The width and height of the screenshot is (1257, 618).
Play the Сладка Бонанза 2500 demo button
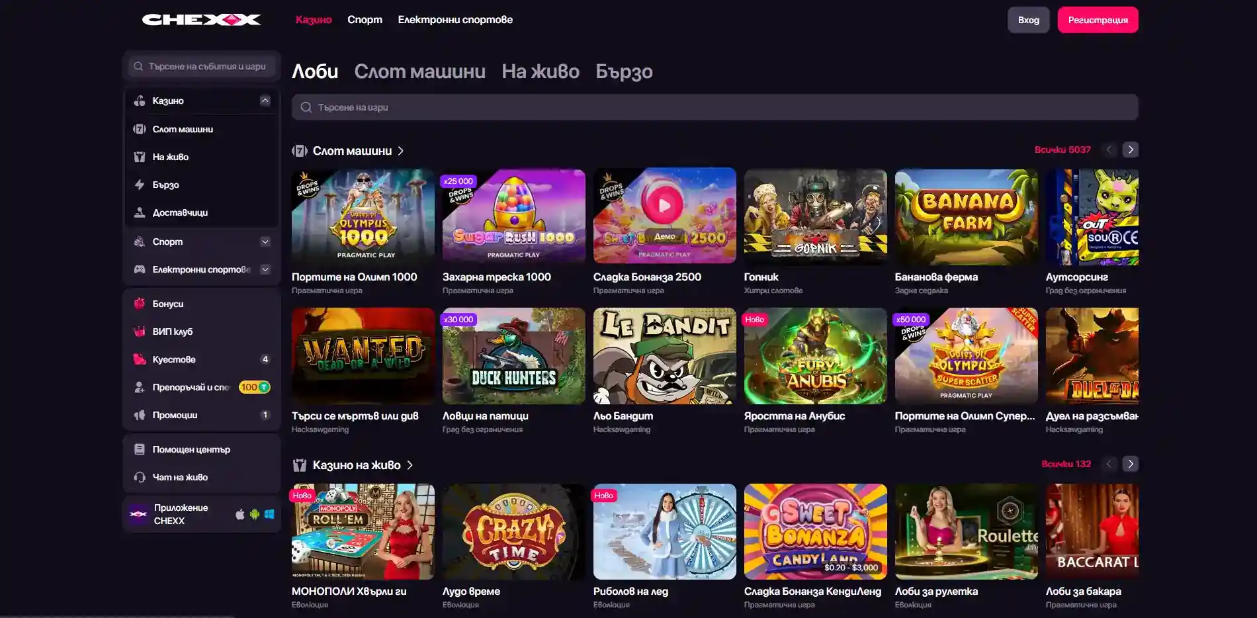(x=664, y=205)
